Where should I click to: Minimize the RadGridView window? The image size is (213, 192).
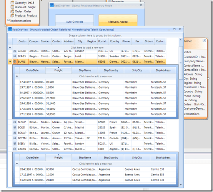pyautogui.click(x=169, y=30)
